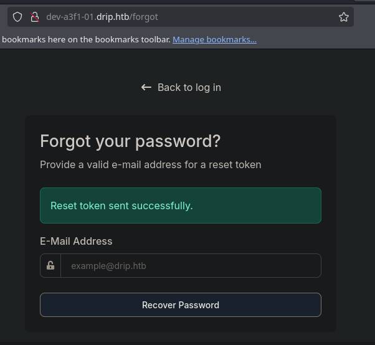Click the /forgot path in the URL
The height and width of the screenshot is (345, 375).
(x=144, y=17)
